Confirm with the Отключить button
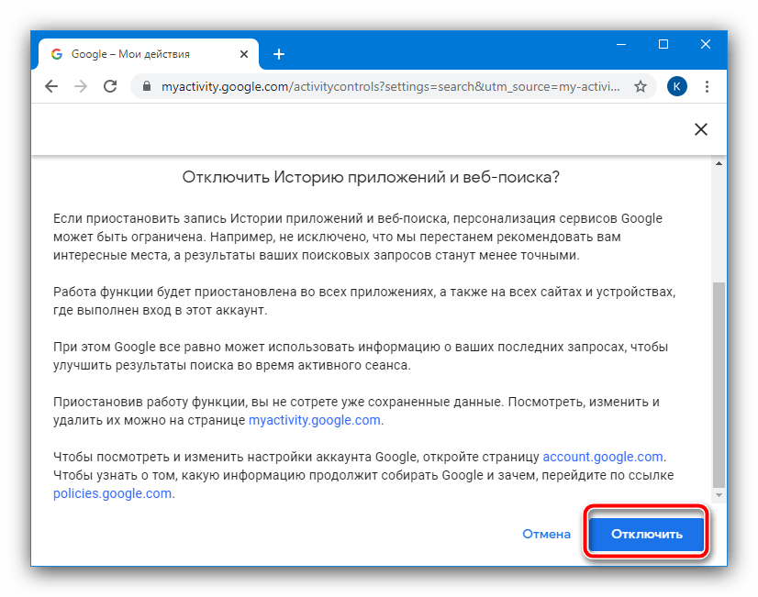This screenshot has height=597, width=758. click(x=646, y=534)
